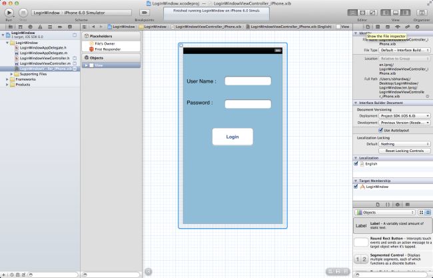Switch library to icon grid view
This screenshot has width=433, height=278.
point(421,212)
